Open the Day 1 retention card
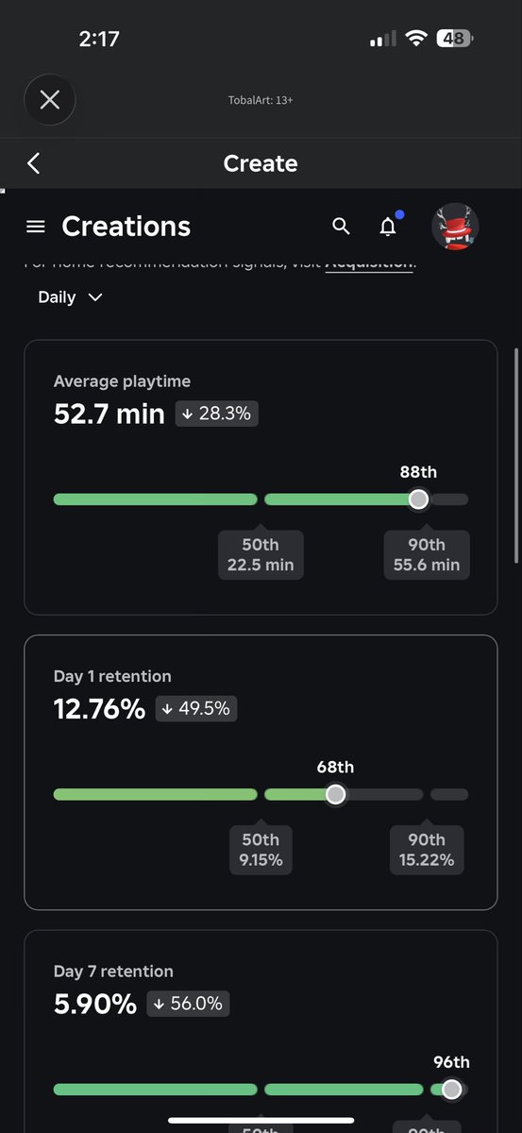The width and height of the screenshot is (522, 1133). [x=261, y=772]
